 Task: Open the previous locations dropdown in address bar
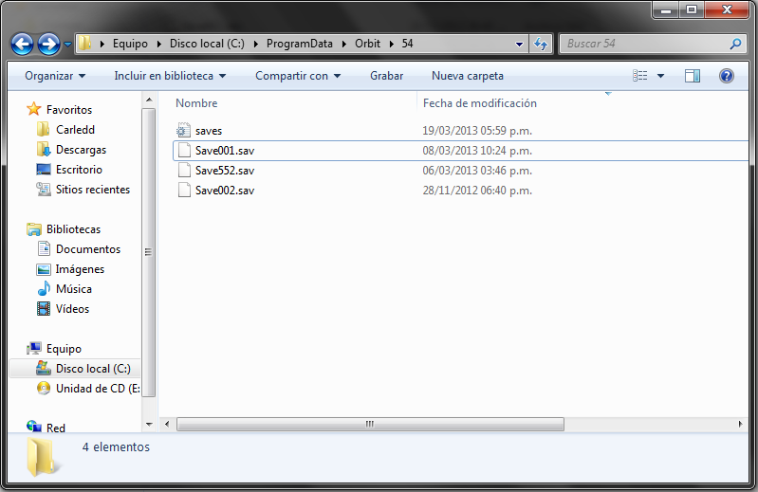(x=519, y=44)
